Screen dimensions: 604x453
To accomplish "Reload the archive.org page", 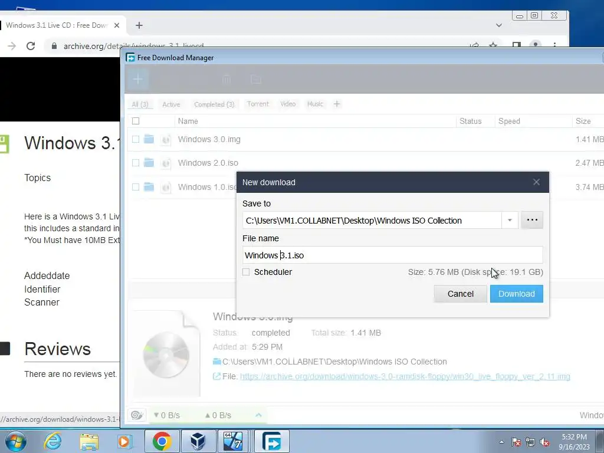I will tap(31, 46).
